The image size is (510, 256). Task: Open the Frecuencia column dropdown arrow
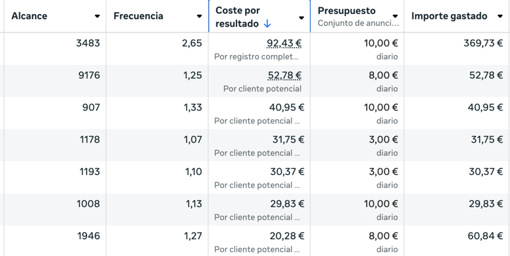(x=199, y=16)
